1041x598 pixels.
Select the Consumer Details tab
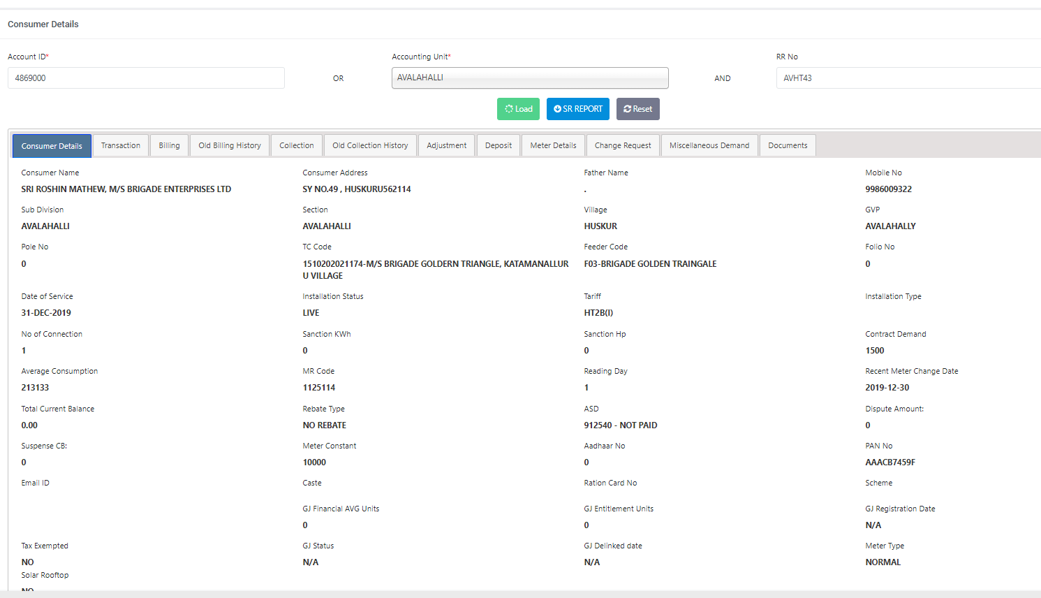(x=52, y=146)
